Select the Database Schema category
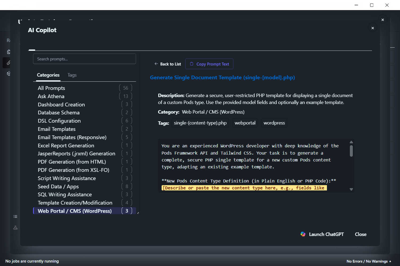This screenshot has width=400, height=266. coord(85,113)
